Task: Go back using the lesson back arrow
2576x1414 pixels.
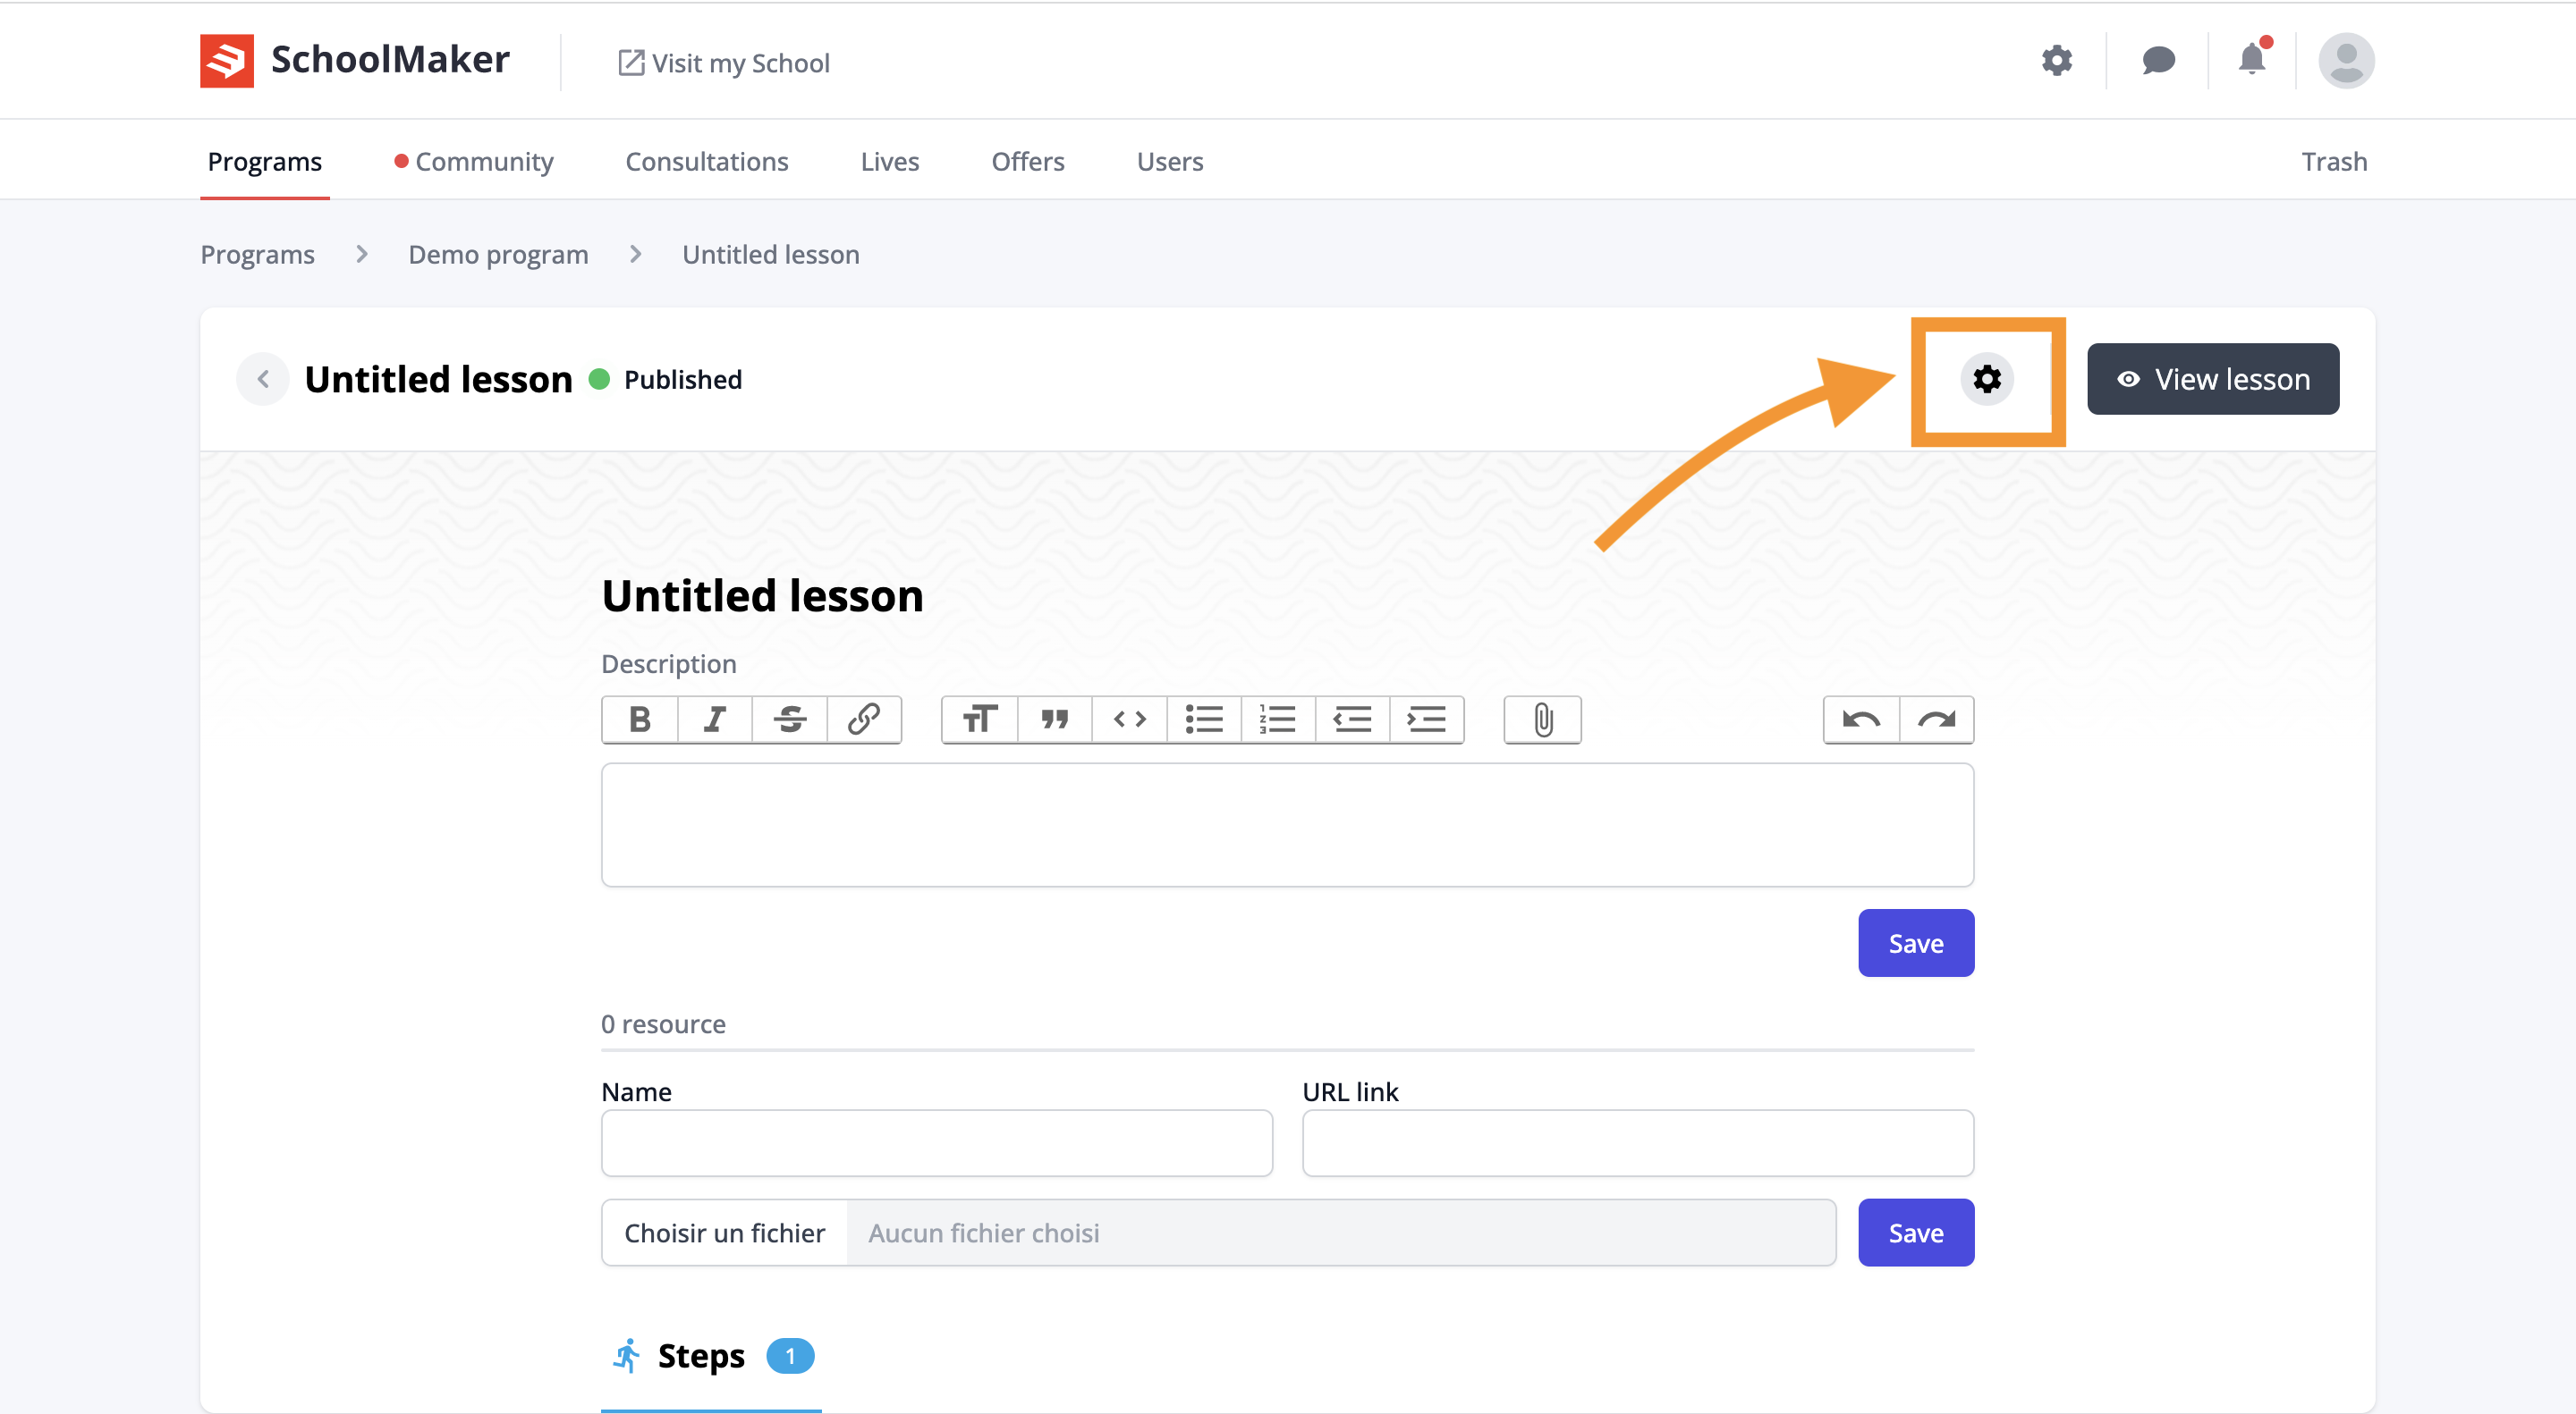Action: click(263, 379)
